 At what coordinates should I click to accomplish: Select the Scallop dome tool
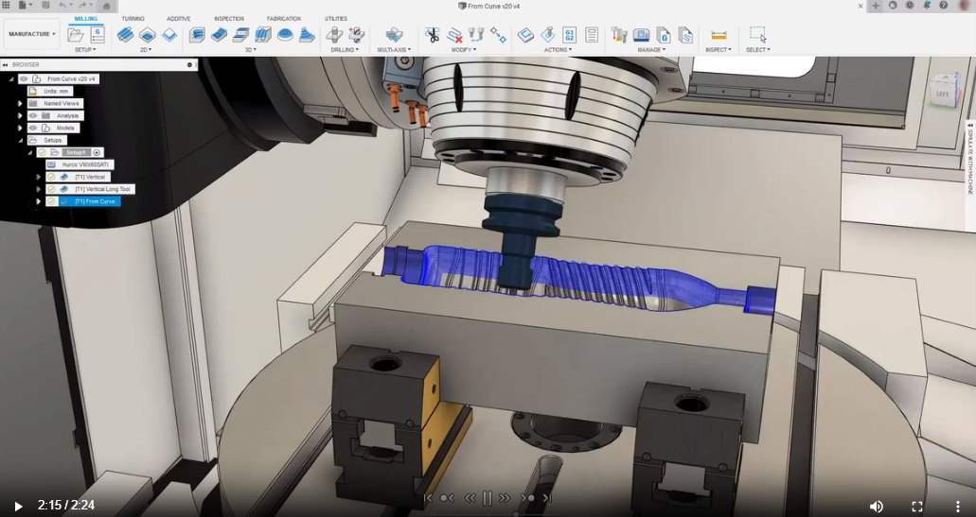point(285,35)
